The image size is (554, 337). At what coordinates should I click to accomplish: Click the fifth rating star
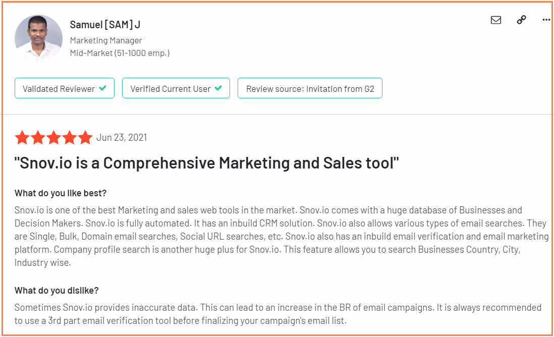point(85,137)
